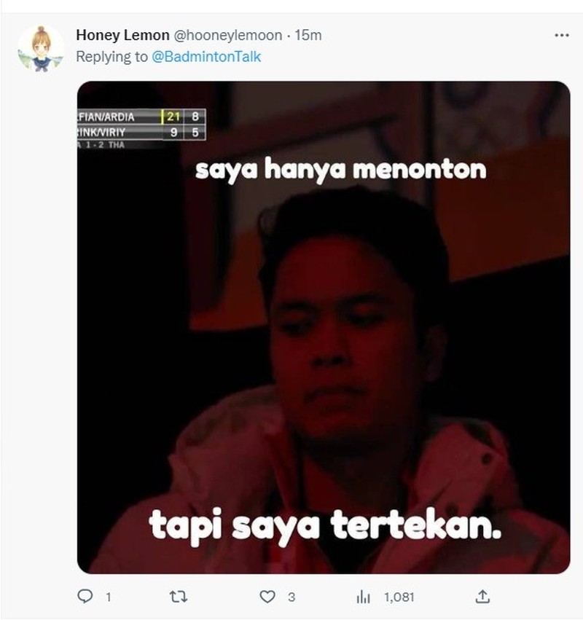Click the Honey Lemon display name
583x620 pixels.
[x=122, y=35]
